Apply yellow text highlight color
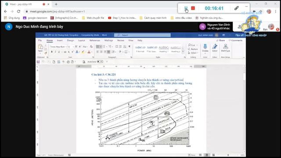Image resolution: width=281 pixels, height=158 pixels. 83,52
